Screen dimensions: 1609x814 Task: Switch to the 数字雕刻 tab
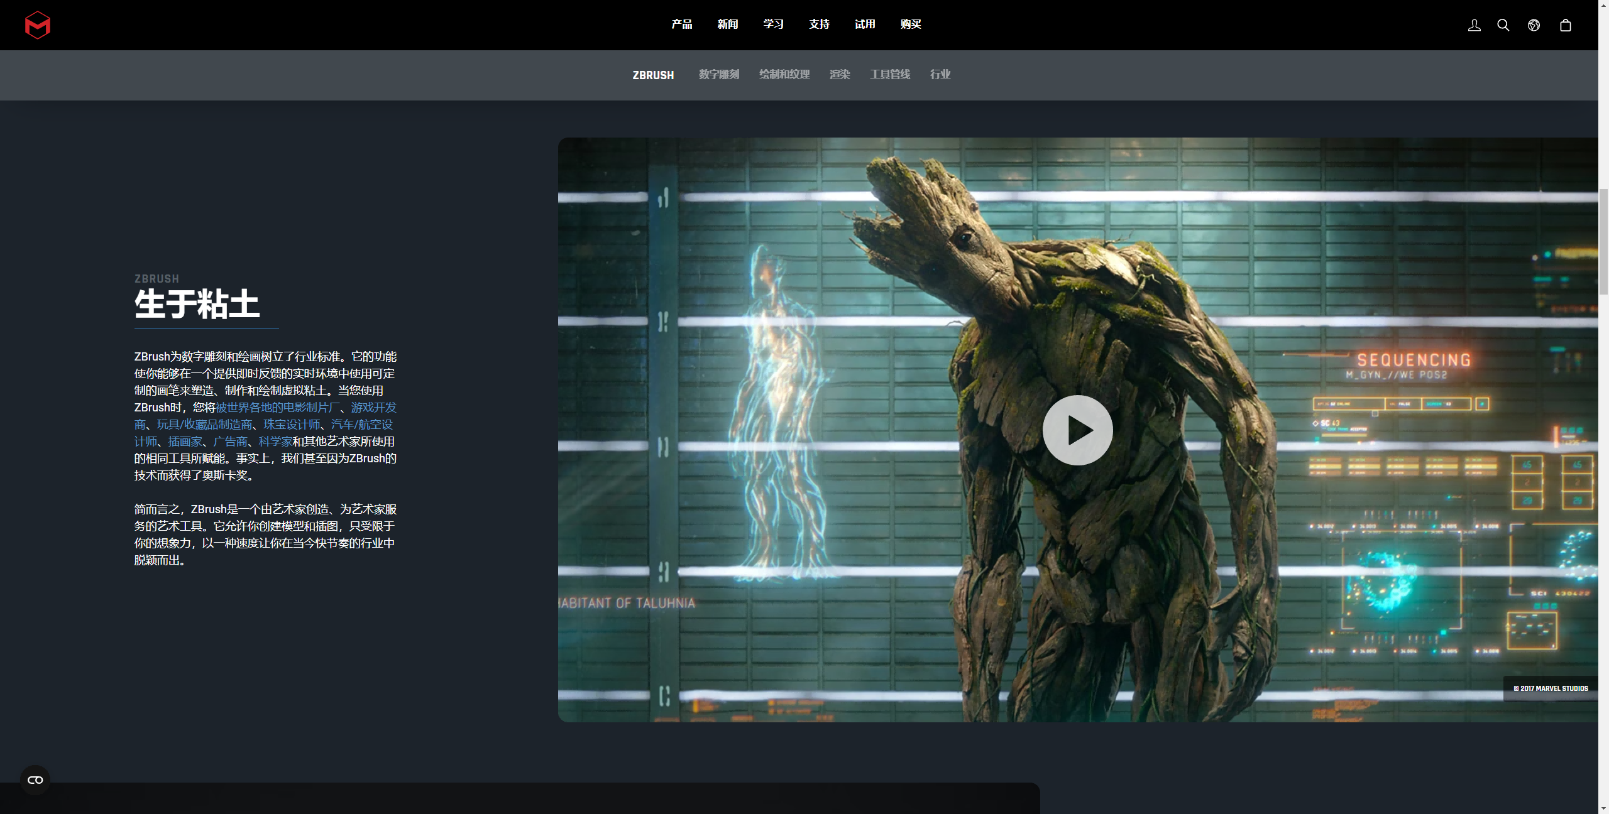click(719, 75)
